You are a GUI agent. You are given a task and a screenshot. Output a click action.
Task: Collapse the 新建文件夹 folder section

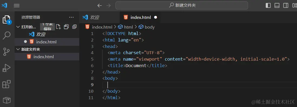click(18, 49)
